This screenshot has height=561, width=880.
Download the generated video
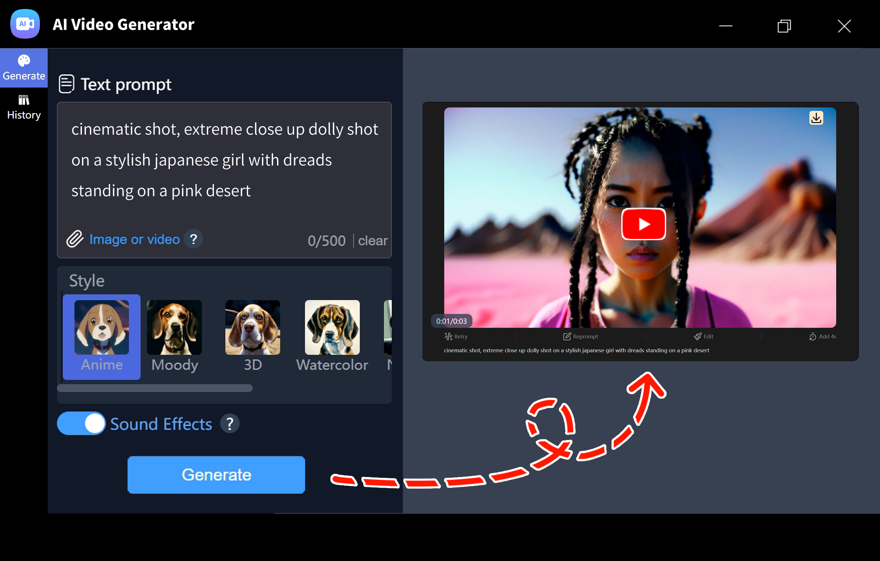coord(816,118)
